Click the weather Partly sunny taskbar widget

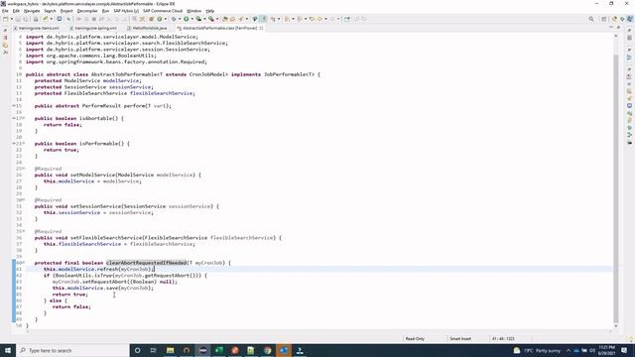coord(538,350)
